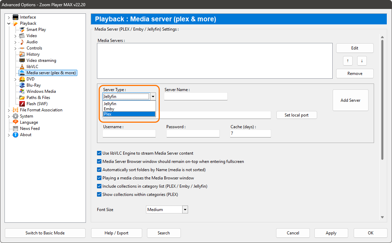
Task: Collapse the Playback tree branch
Action: pyautogui.click(x=9, y=23)
